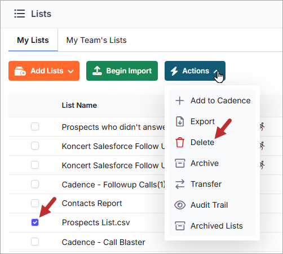Click the Export file download icon
The image size is (283, 254).
click(180, 121)
